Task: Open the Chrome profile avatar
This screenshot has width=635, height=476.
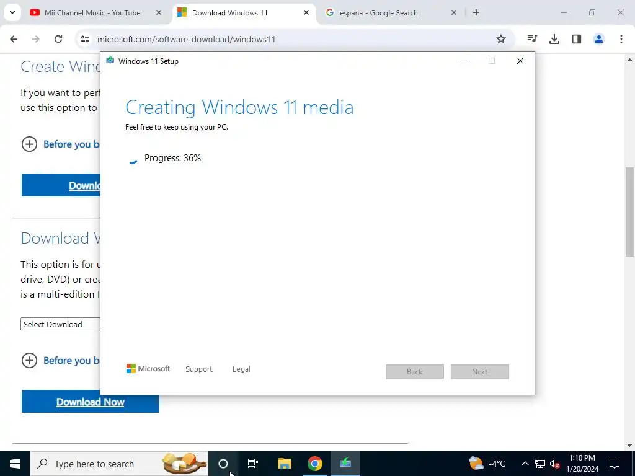Action: (x=599, y=39)
